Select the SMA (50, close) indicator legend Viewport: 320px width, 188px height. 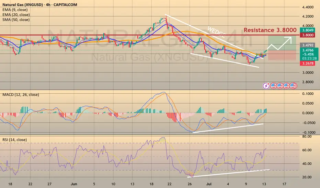click(16, 20)
